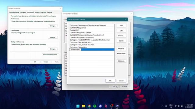Select the WindowsPowerShell\v1.0\ path entry
This screenshot has width=195, height=109.
click(x=92, y=35)
